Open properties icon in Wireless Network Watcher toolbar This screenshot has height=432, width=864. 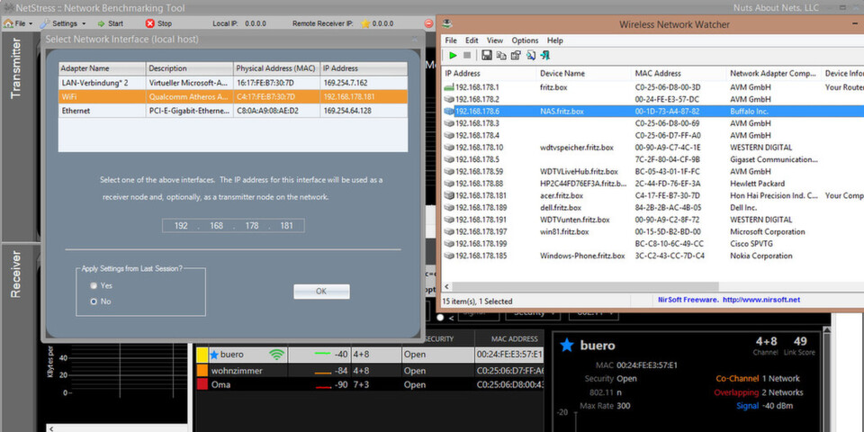pos(516,55)
